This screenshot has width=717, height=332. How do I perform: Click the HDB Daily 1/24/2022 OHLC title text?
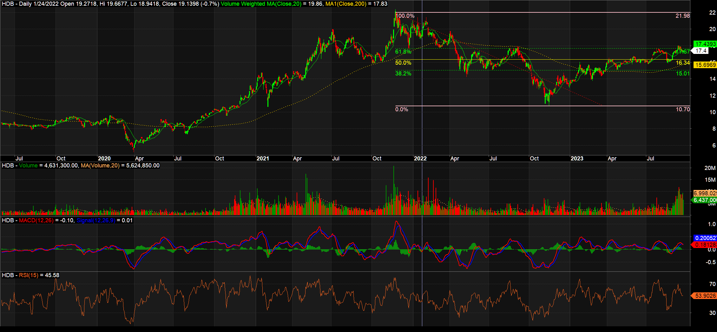point(110,4)
